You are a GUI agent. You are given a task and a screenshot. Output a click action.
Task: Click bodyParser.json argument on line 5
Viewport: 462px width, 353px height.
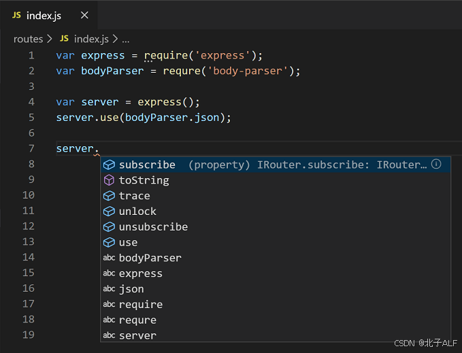pos(172,118)
